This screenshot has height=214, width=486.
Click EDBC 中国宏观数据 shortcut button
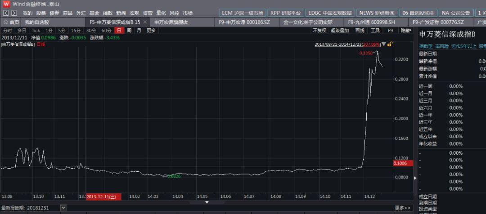point(330,13)
